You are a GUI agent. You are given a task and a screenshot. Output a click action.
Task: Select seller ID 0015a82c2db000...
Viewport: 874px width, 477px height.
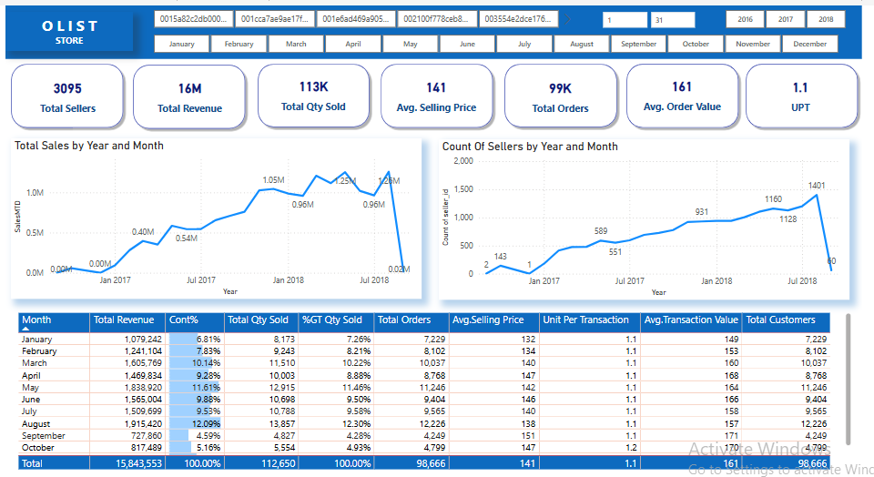click(193, 19)
